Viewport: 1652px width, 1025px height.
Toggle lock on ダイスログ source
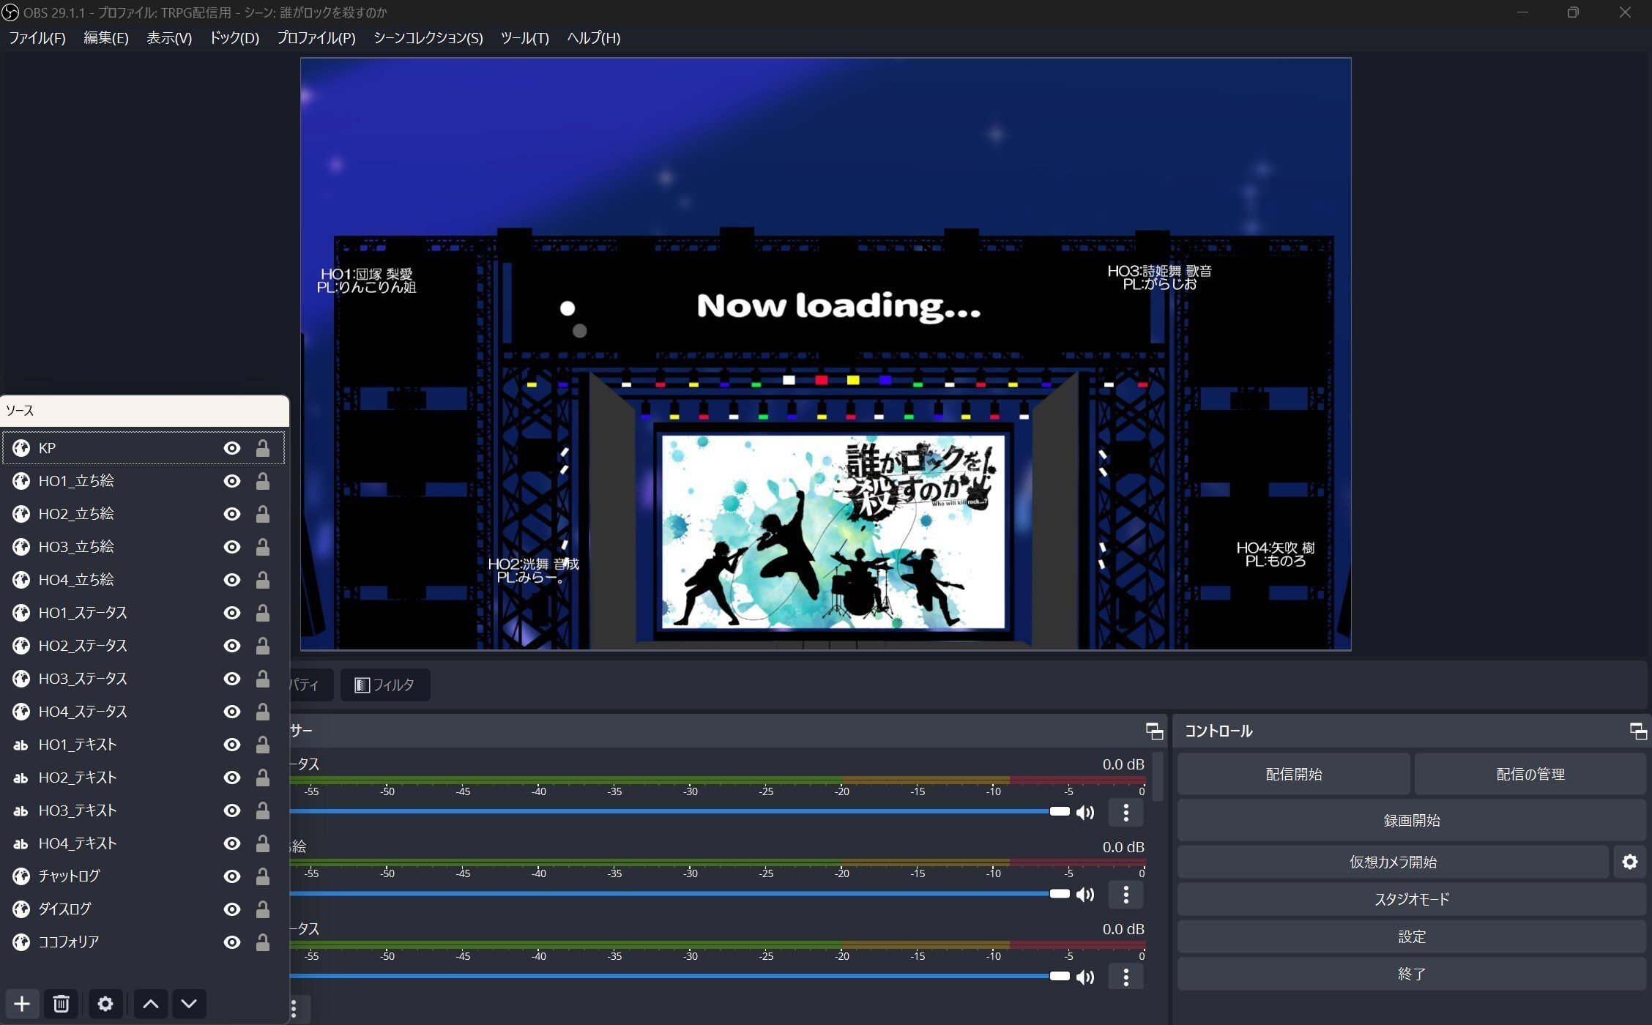(262, 909)
